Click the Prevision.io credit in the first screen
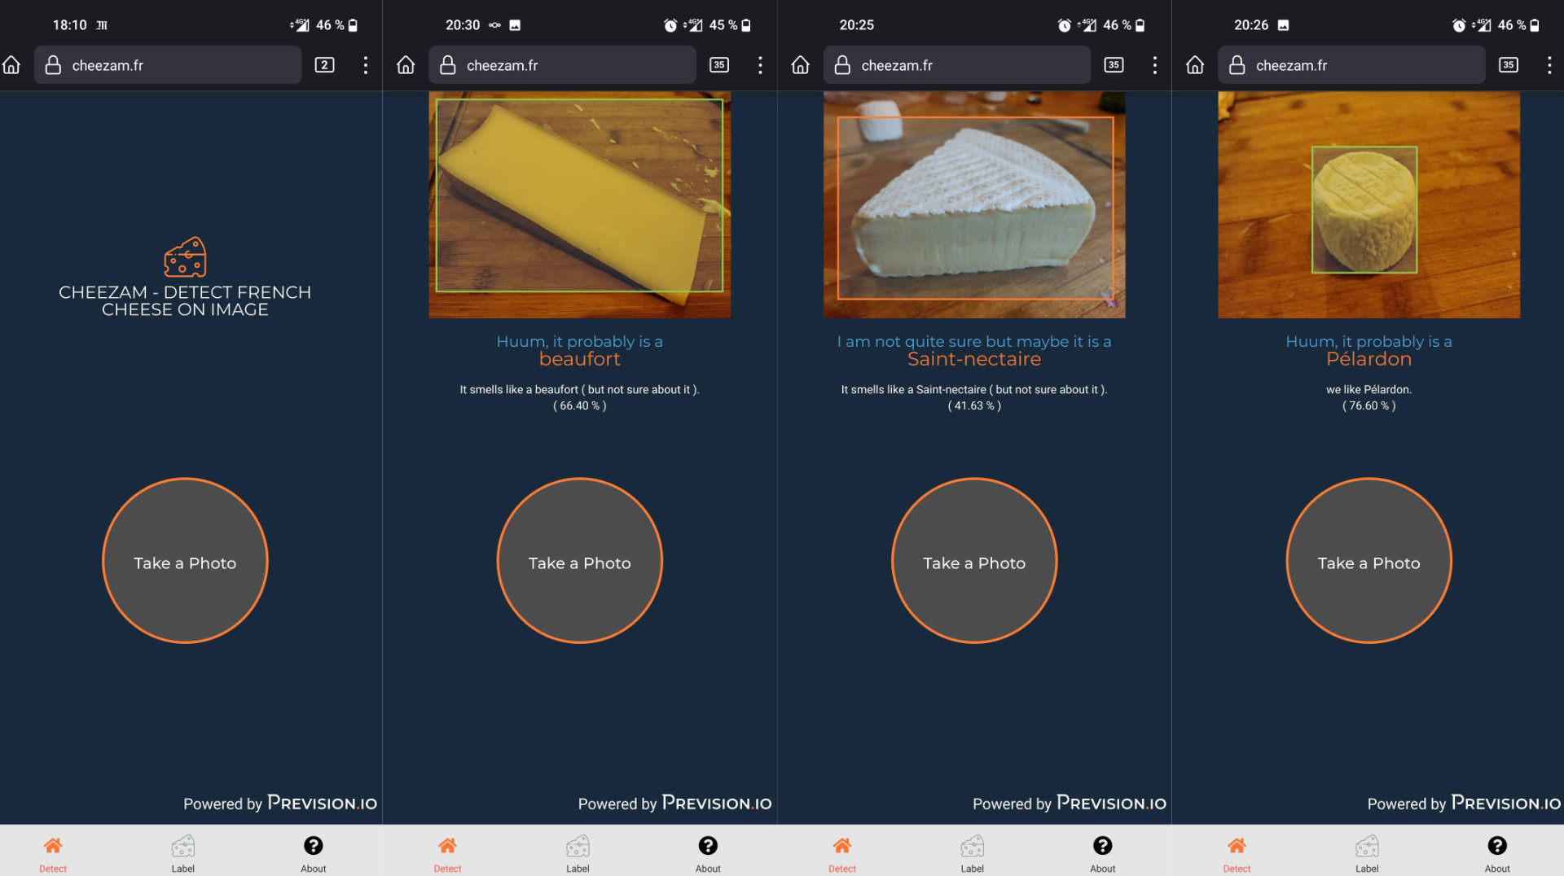 pos(280,804)
